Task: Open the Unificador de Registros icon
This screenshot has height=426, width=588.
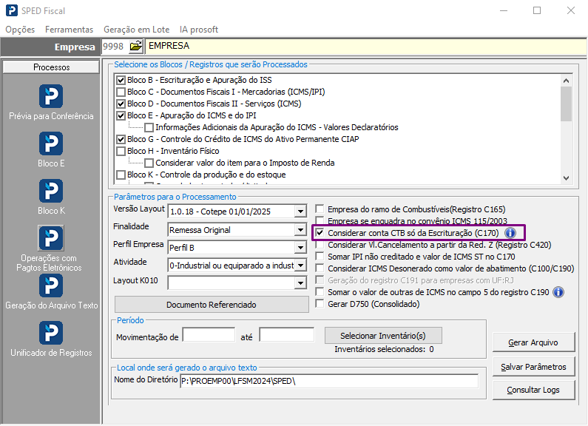Action: (51, 333)
